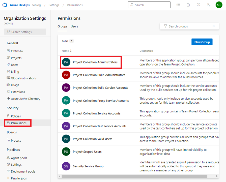This screenshot has width=226, height=182.
Task: Open Project Collection Build Service Accounts group
Action: 100,88
